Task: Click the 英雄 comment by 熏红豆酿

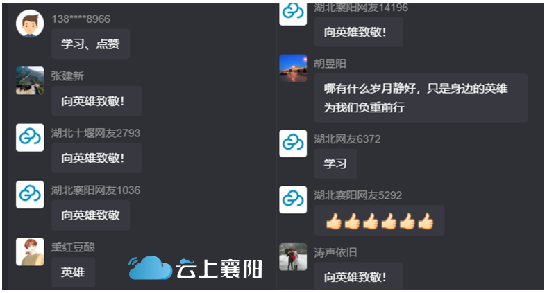Action: [74, 272]
